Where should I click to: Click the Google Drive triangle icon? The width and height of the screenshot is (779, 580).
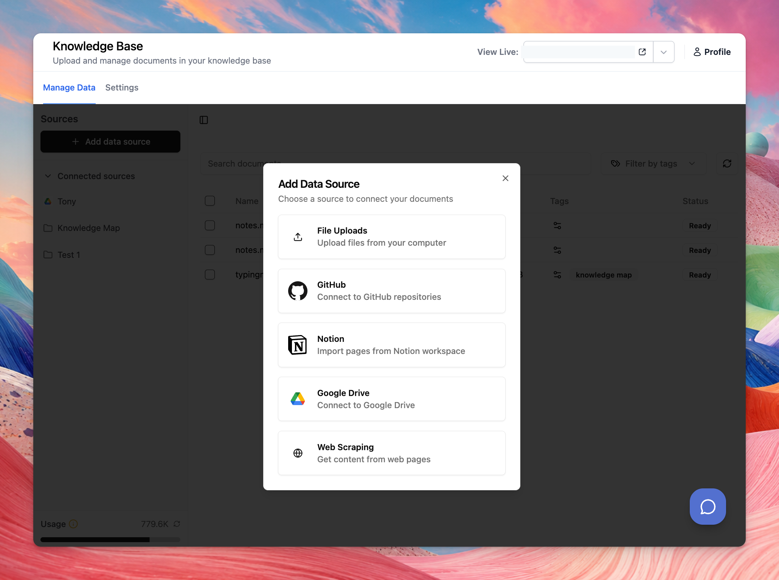pos(298,399)
